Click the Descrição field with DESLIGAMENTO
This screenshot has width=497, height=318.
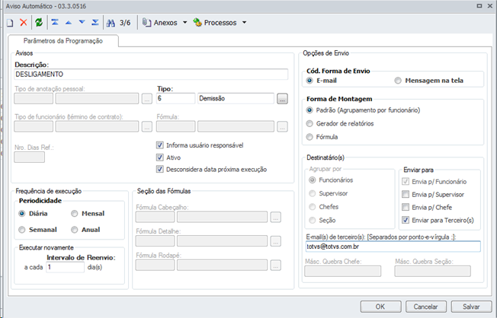151,75
